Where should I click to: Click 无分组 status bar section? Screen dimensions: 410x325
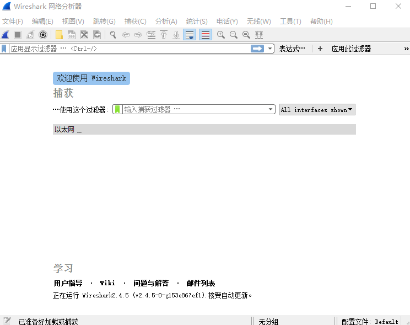(x=268, y=322)
